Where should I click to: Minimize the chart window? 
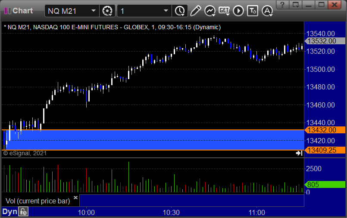click(309, 4)
